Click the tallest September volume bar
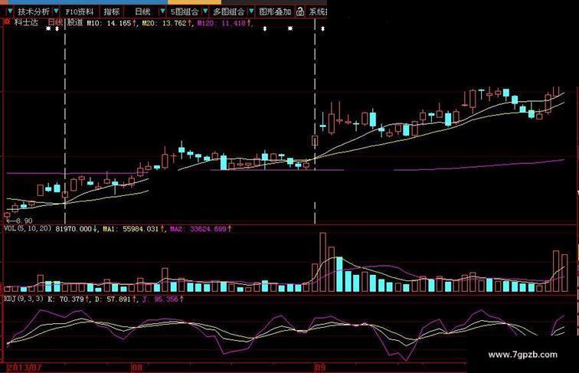Image resolution: width=579 pixels, height=373 pixels. 322,262
